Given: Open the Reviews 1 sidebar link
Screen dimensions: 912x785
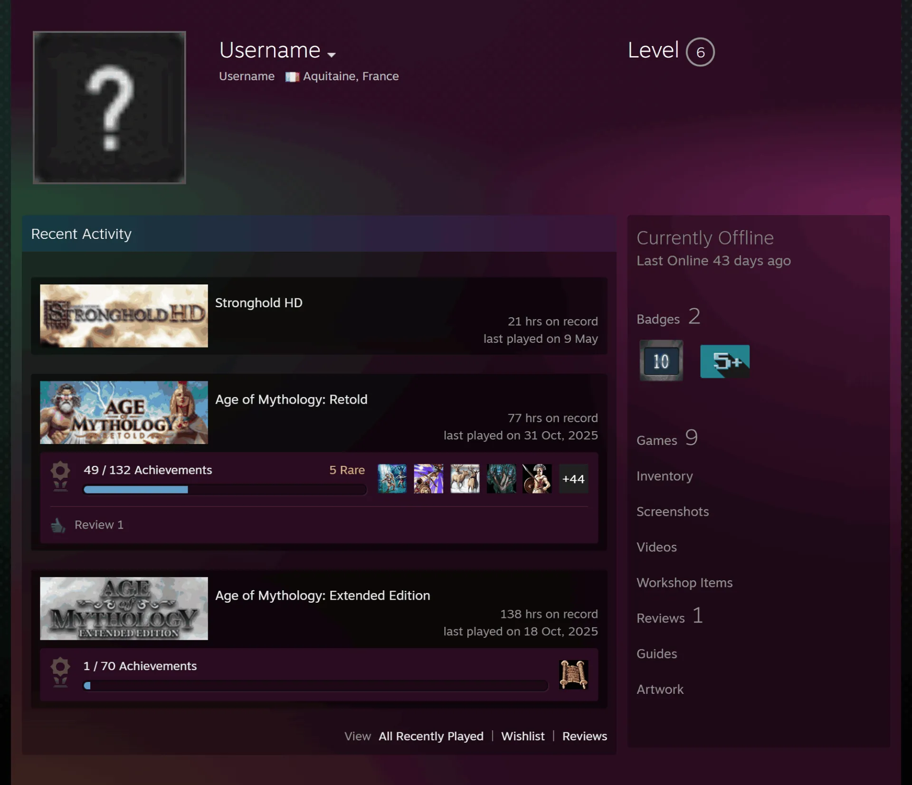Looking at the screenshot, I should click(670, 616).
